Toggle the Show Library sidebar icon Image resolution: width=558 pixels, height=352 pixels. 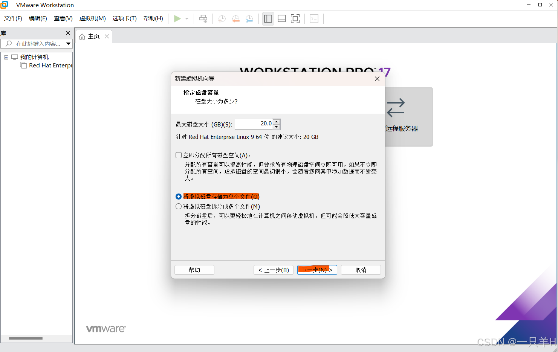(268, 18)
